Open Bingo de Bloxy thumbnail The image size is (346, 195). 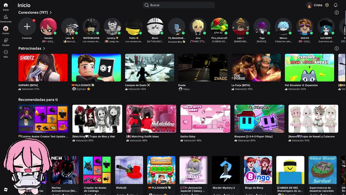(x=258, y=170)
